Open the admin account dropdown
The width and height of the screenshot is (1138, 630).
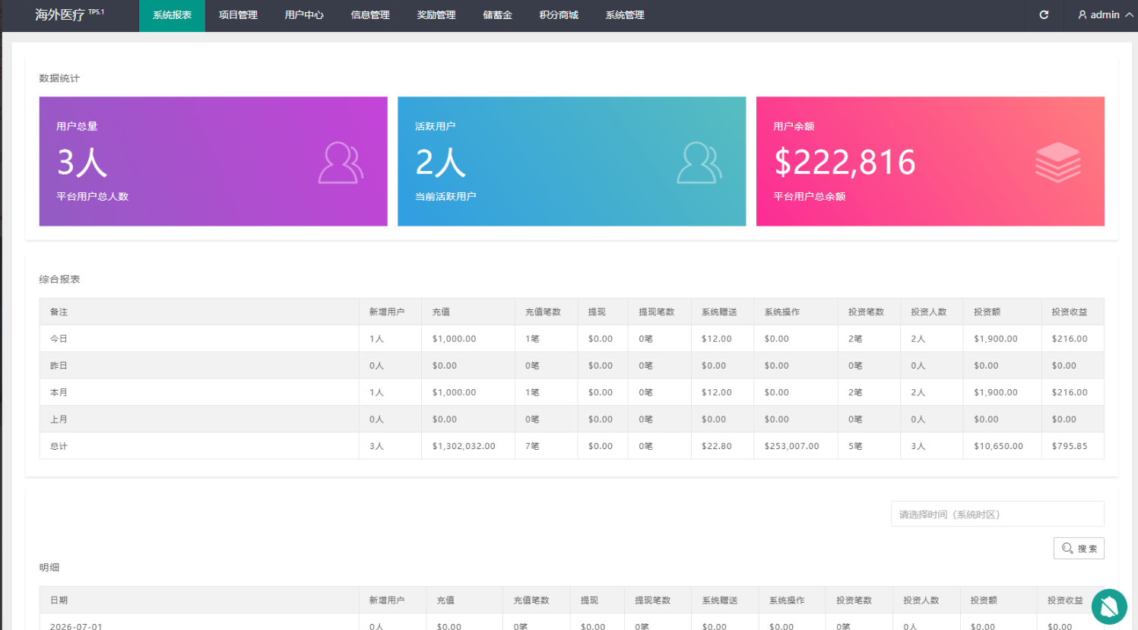coord(1105,15)
